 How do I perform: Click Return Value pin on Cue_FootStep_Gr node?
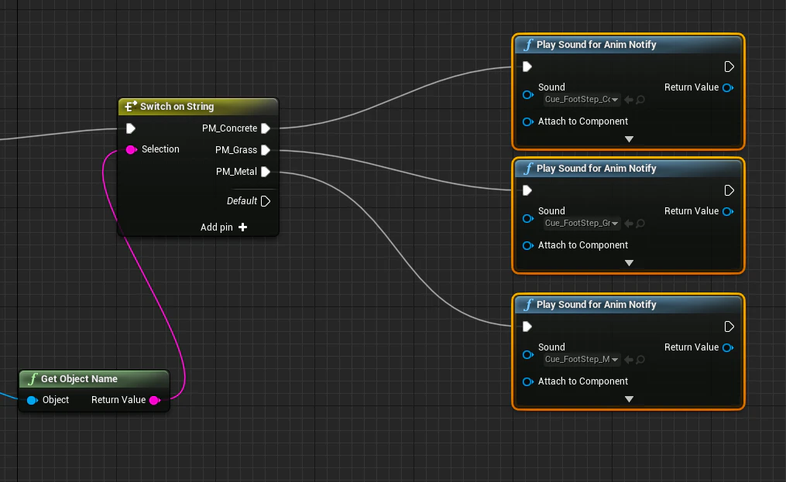pyautogui.click(x=728, y=211)
